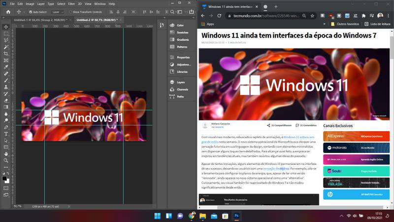This screenshot has width=394, height=222.
Task: Open the Photoshop Filter menu
Action: point(71,4)
